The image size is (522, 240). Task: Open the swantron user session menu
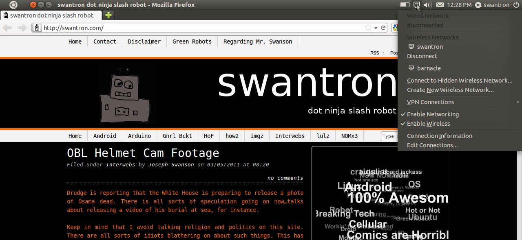point(492,5)
